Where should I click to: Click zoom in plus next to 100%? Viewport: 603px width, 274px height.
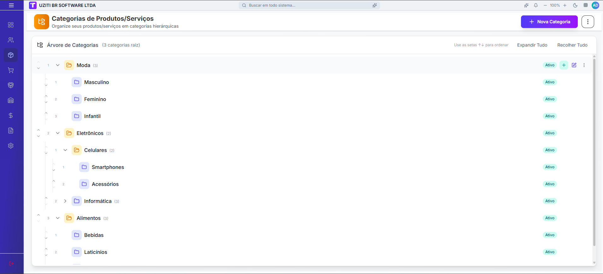point(565,5)
